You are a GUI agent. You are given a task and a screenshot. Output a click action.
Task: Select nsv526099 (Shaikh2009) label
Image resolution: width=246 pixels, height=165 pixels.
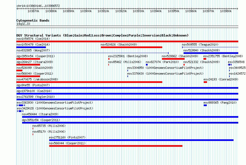pyautogui.click(x=35, y=68)
